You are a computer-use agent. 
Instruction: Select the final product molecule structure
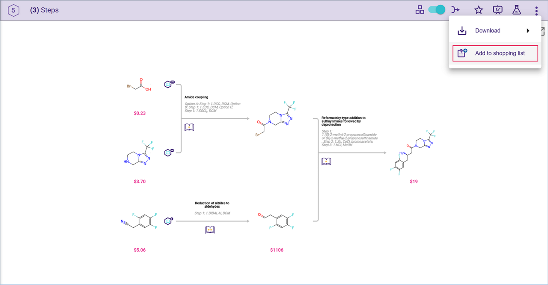[x=414, y=152]
